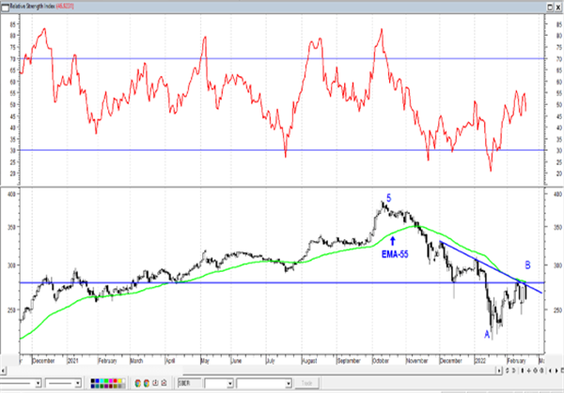564x393 pixels.
Task: Click the July label on the date axis
Action: click(x=270, y=361)
